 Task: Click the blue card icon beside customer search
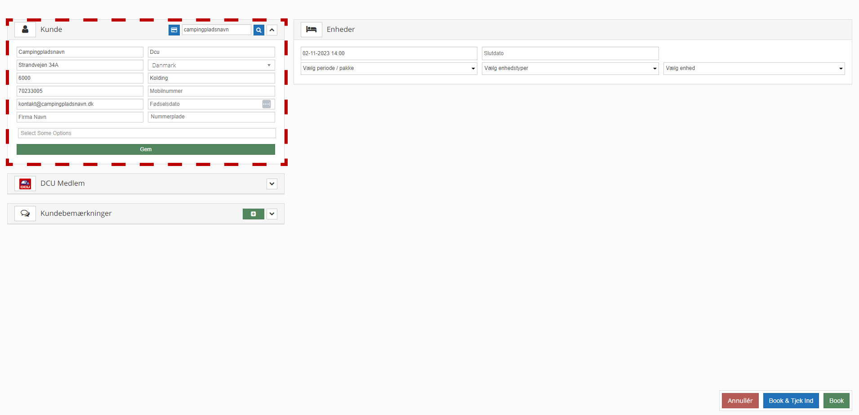(x=174, y=30)
